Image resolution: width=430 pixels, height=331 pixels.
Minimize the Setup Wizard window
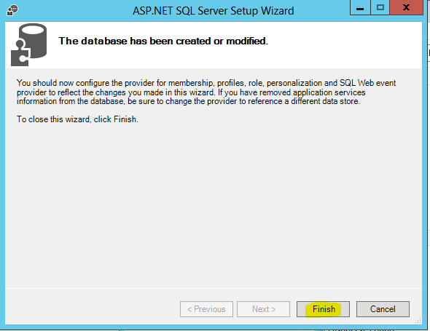[x=360, y=8]
